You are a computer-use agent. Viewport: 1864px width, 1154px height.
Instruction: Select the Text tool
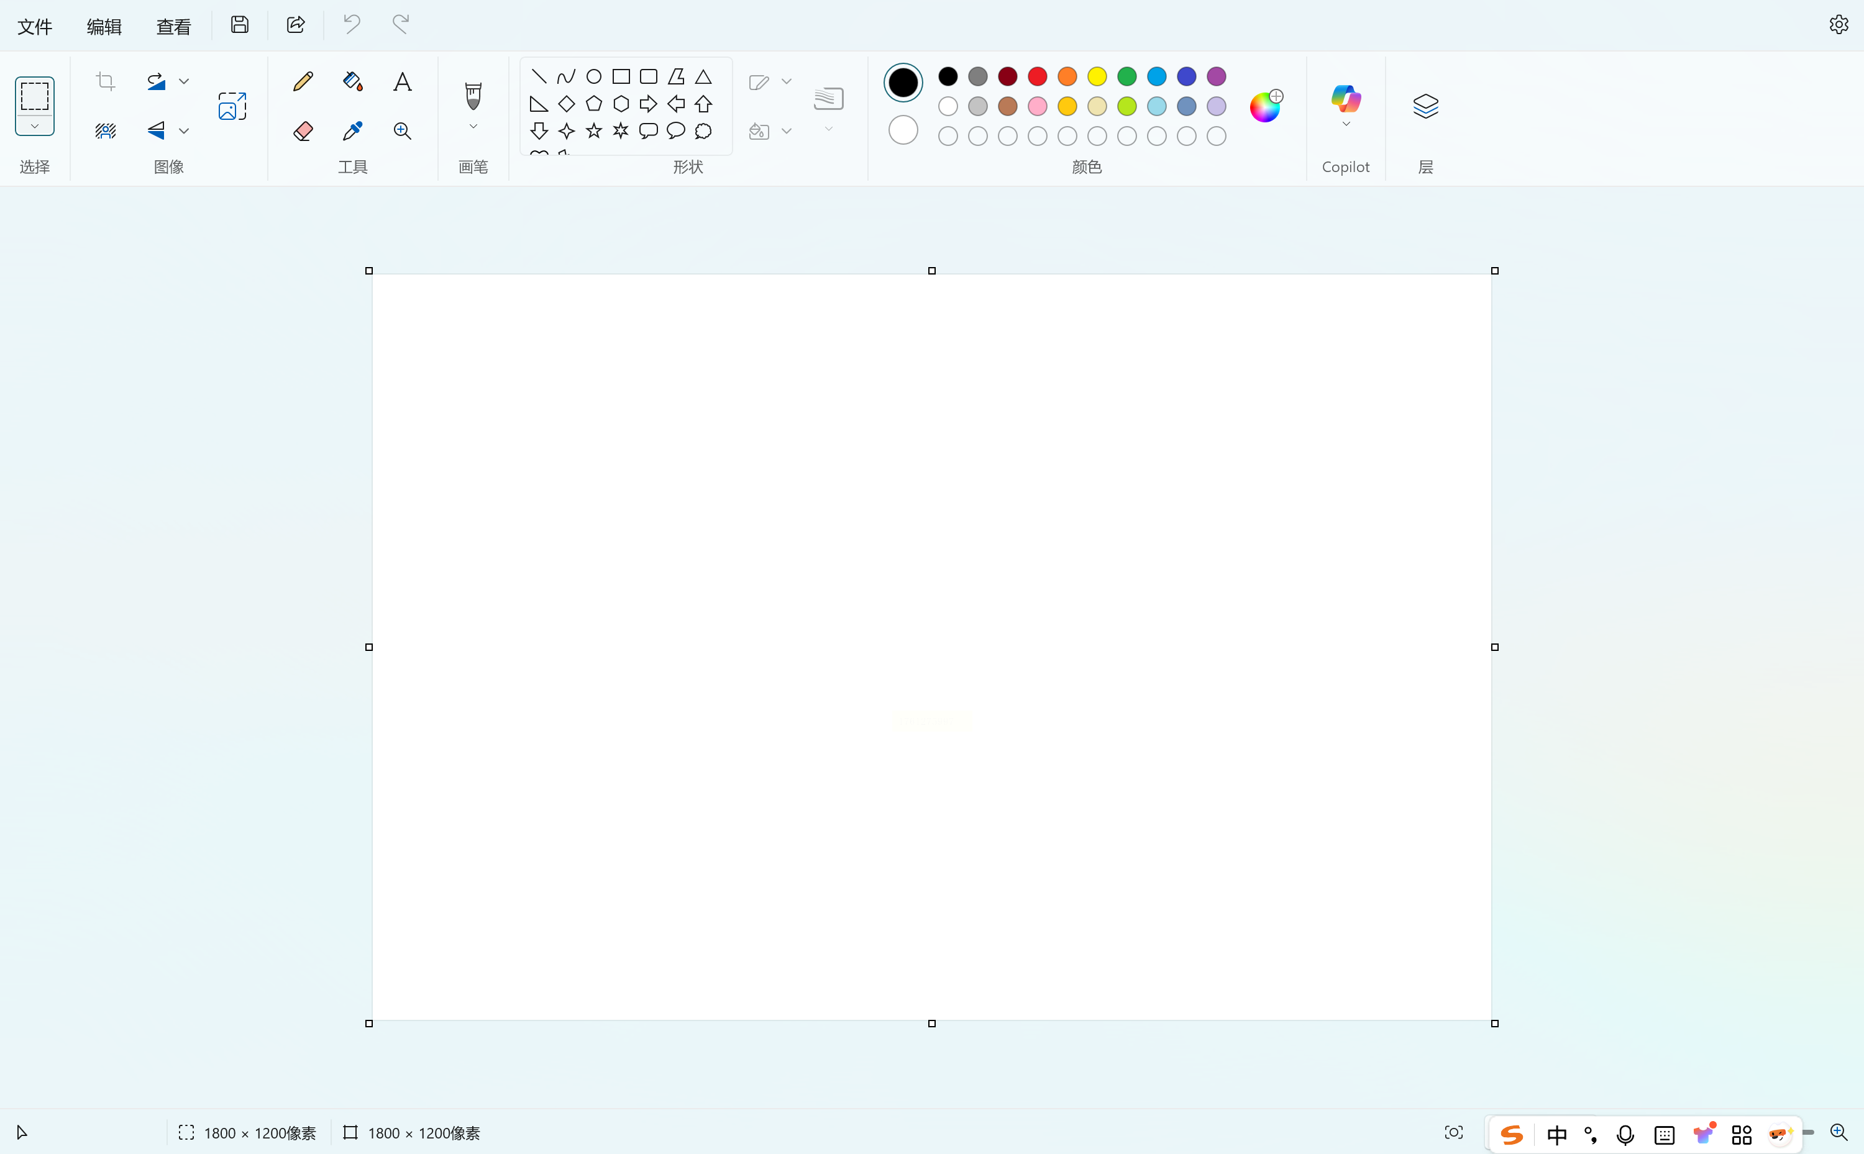pos(402,81)
